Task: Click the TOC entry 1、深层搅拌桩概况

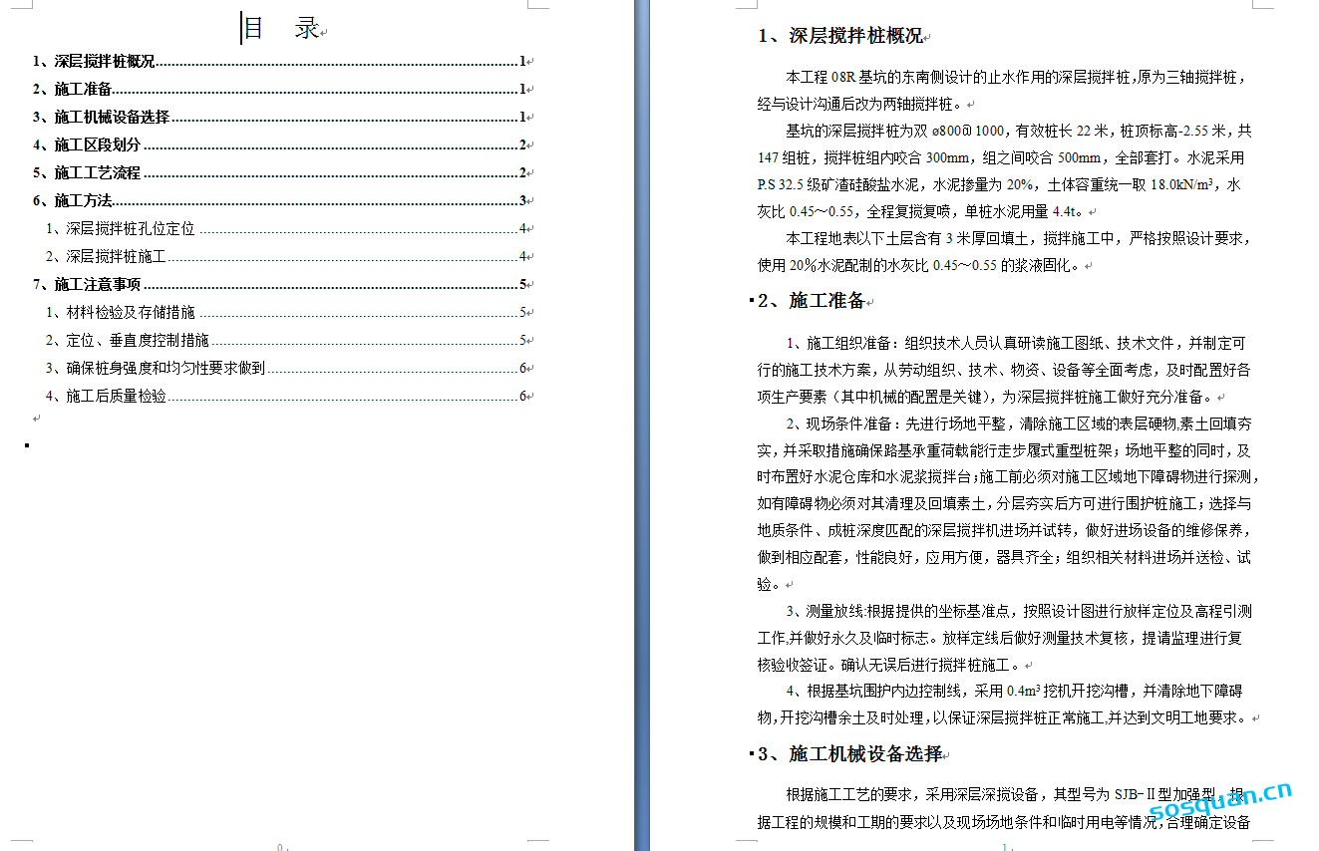Action: [x=94, y=62]
